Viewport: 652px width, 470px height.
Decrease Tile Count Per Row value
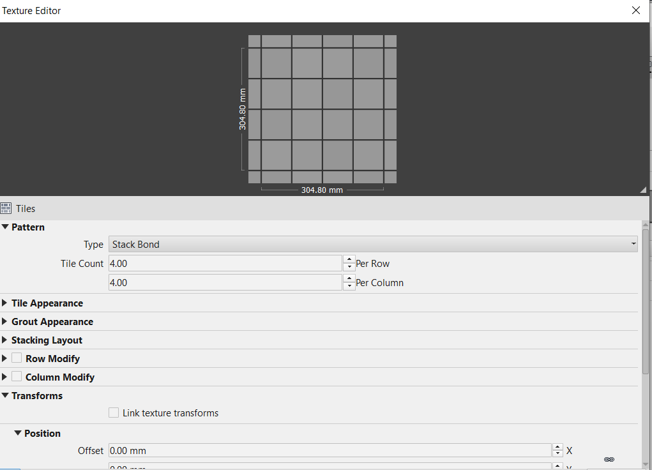click(x=349, y=267)
